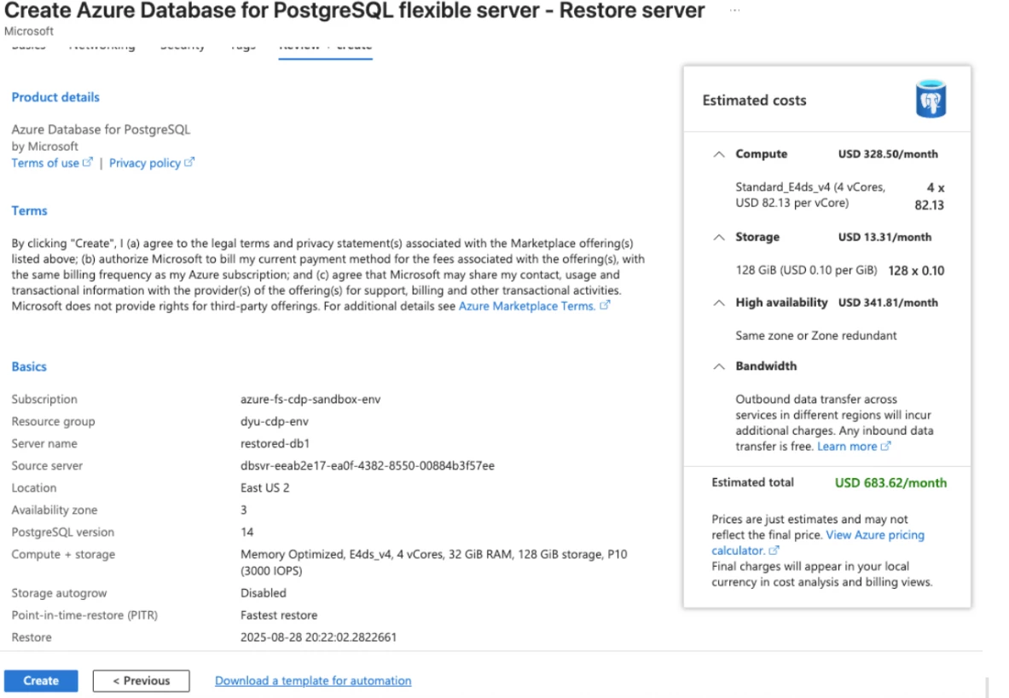Open the Privacy policy link
This screenshot has width=1009, height=698.
pos(145,163)
